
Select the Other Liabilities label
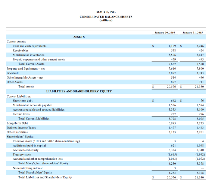click(17, 132)
